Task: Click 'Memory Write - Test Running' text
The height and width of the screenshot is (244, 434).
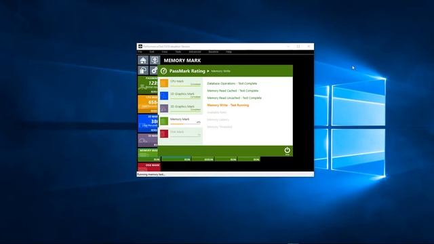Action: pyautogui.click(x=228, y=105)
